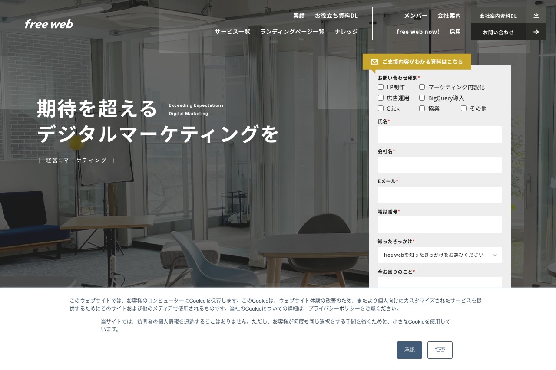Click 承認 to accept cookies

[409, 350]
